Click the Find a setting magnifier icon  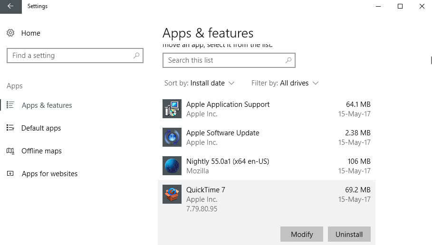point(136,56)
